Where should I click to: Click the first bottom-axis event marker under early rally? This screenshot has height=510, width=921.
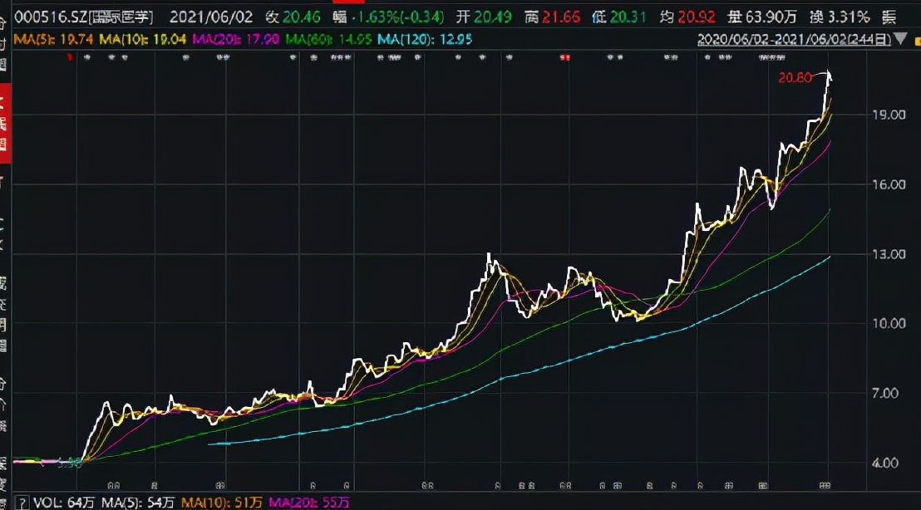[x=111, y=485]
